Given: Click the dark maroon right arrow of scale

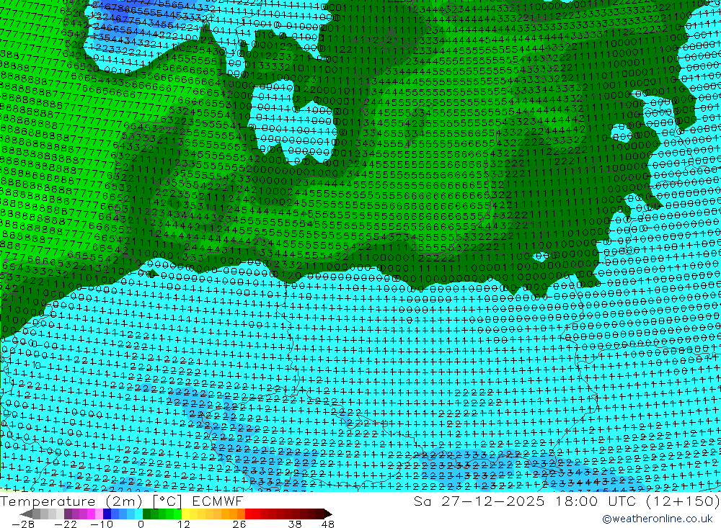Looking at the screenshot, I should pyautogui.click(x=328, y=514).
